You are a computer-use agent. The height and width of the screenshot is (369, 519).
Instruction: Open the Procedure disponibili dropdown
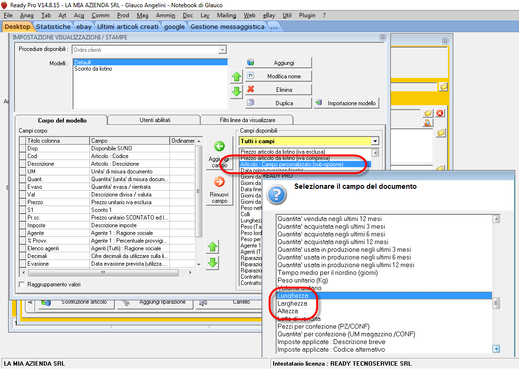click(x=222, y=49)
